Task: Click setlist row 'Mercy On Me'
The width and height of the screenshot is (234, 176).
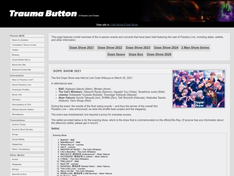Action: tap(77, 171)
